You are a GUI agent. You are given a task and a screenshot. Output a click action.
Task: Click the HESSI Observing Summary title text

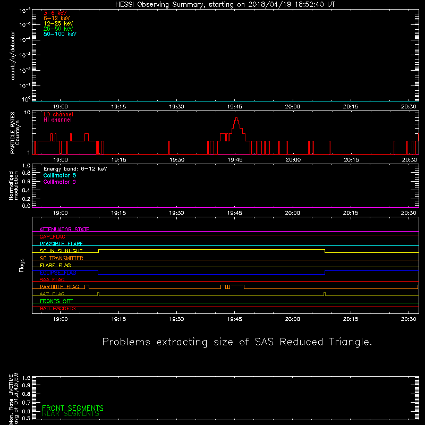click(x=225, y=5)
